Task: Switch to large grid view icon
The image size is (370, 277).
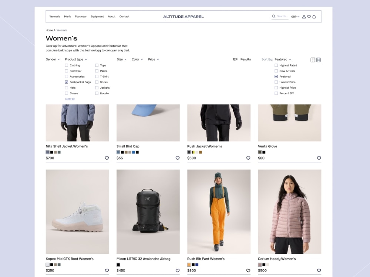Action: [313, 60]
